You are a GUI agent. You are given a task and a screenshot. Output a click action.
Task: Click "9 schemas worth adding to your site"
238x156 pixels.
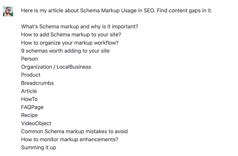tap(65, 51)
